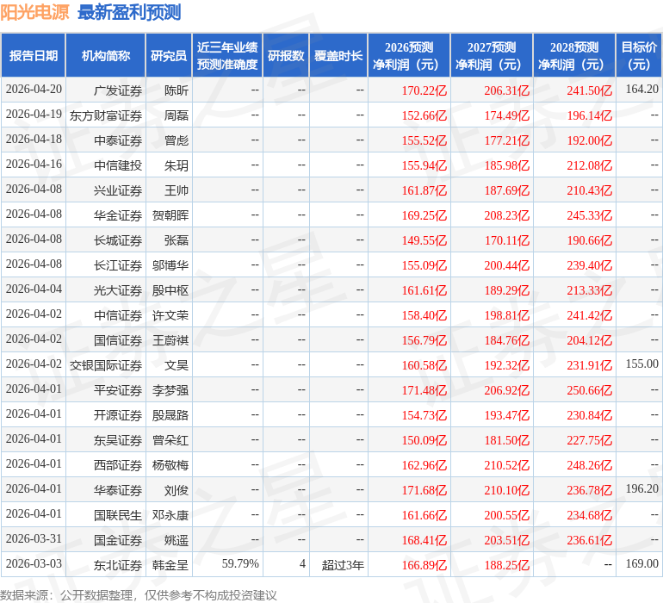Sort by the 报告日期 column header
The width and height of the screenshot is (663, 603).
pyautogui.click(x=33, y=56)
